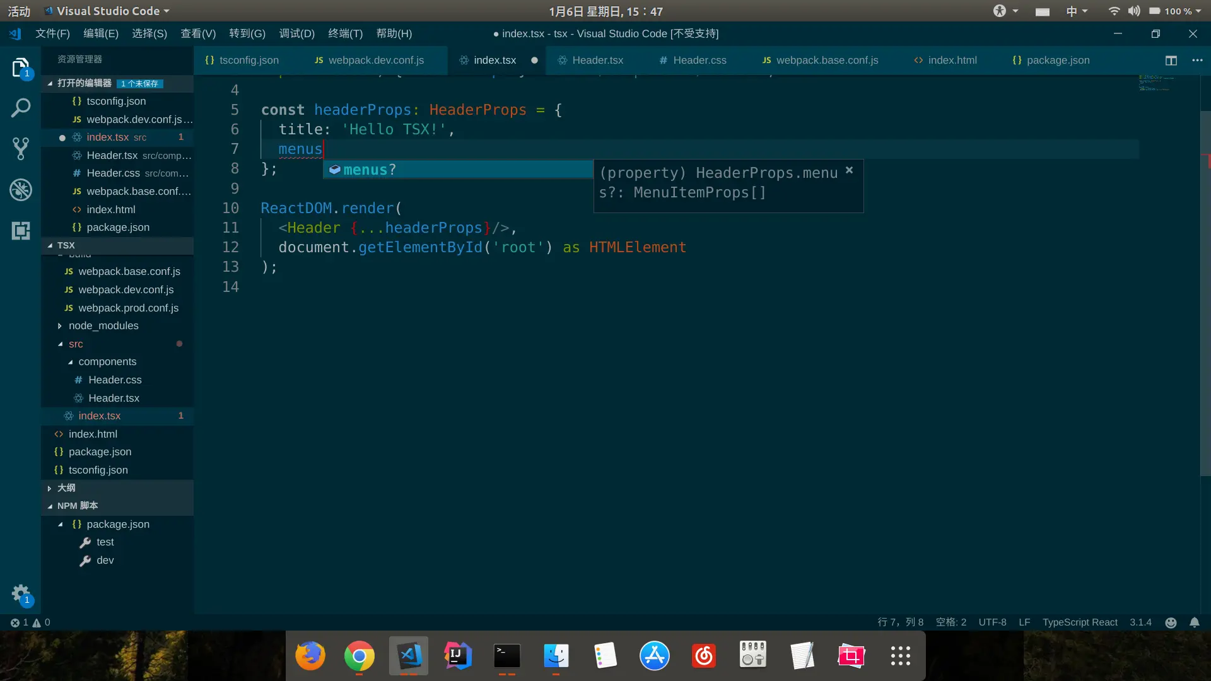Viewport: 1211px width, 681px height.
Task: Close the suggestion details popup
Action: (x=849, y=170)
